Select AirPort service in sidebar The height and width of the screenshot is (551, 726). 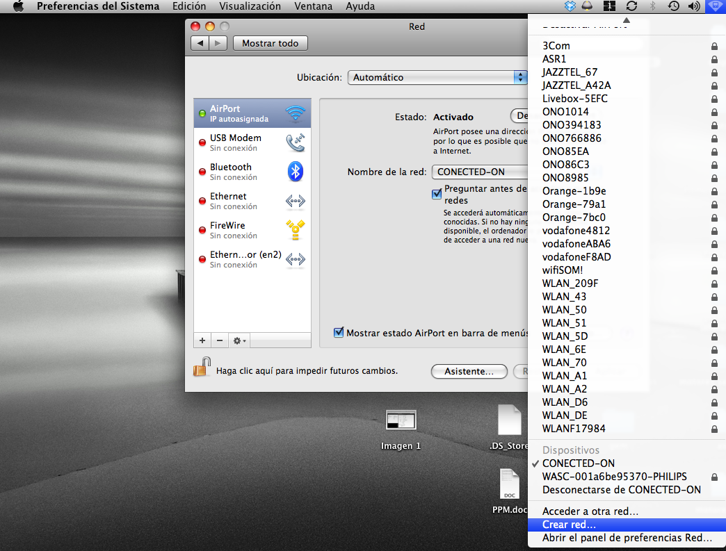coord(252,113)
